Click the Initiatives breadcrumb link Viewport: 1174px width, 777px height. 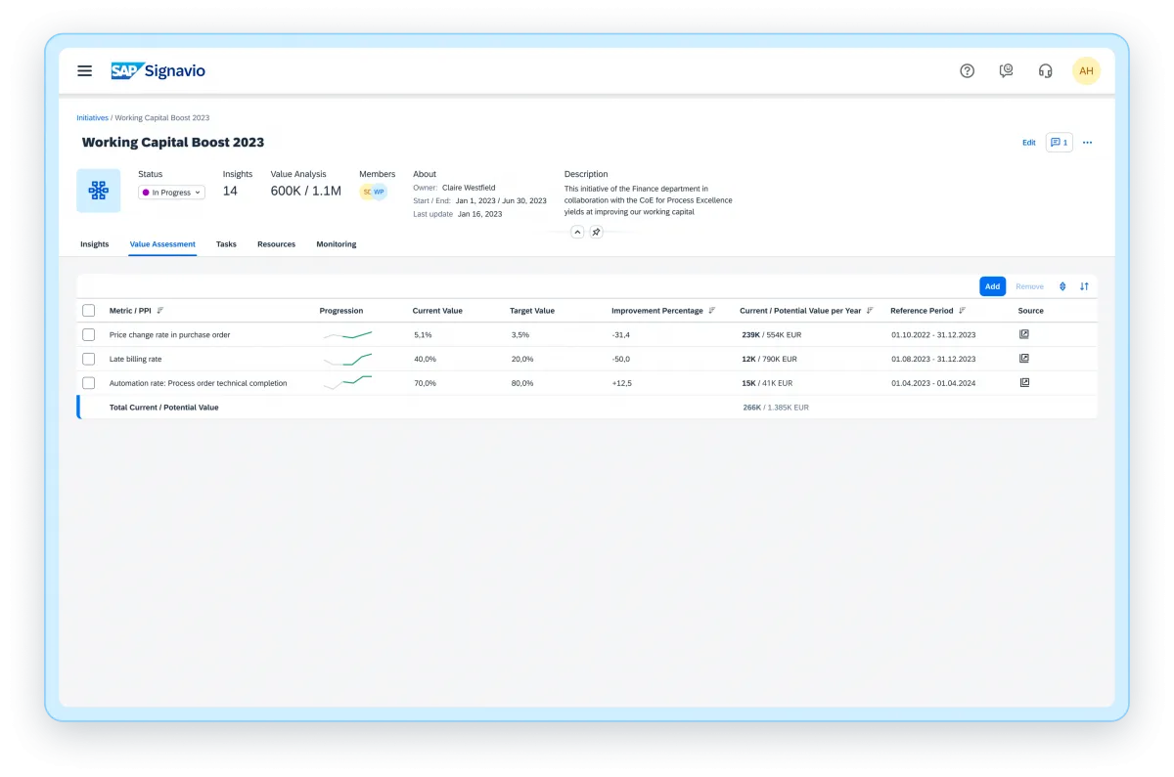pyautogui.click(x=93, y=118)
